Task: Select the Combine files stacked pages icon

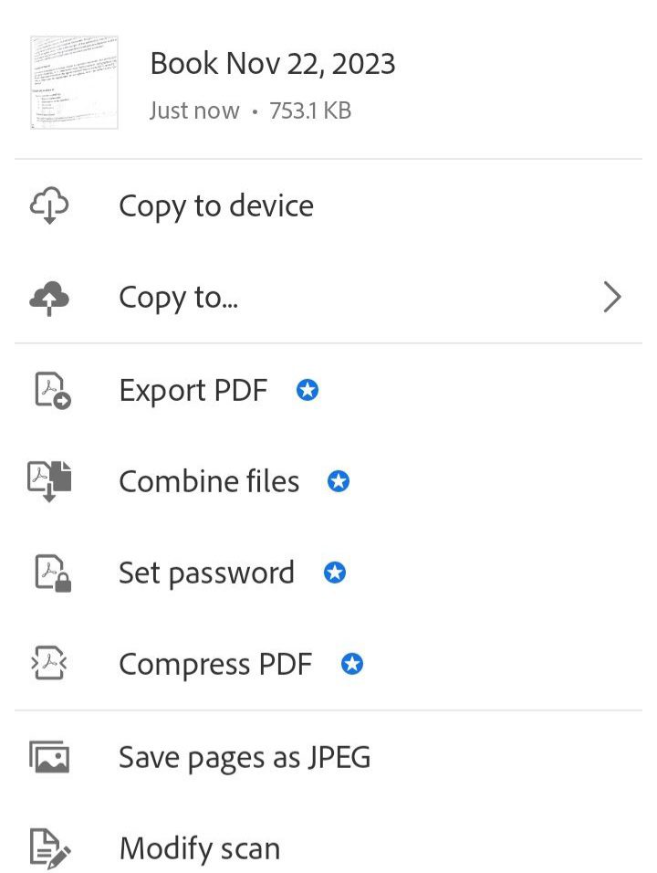Action: tap(49, 481)
